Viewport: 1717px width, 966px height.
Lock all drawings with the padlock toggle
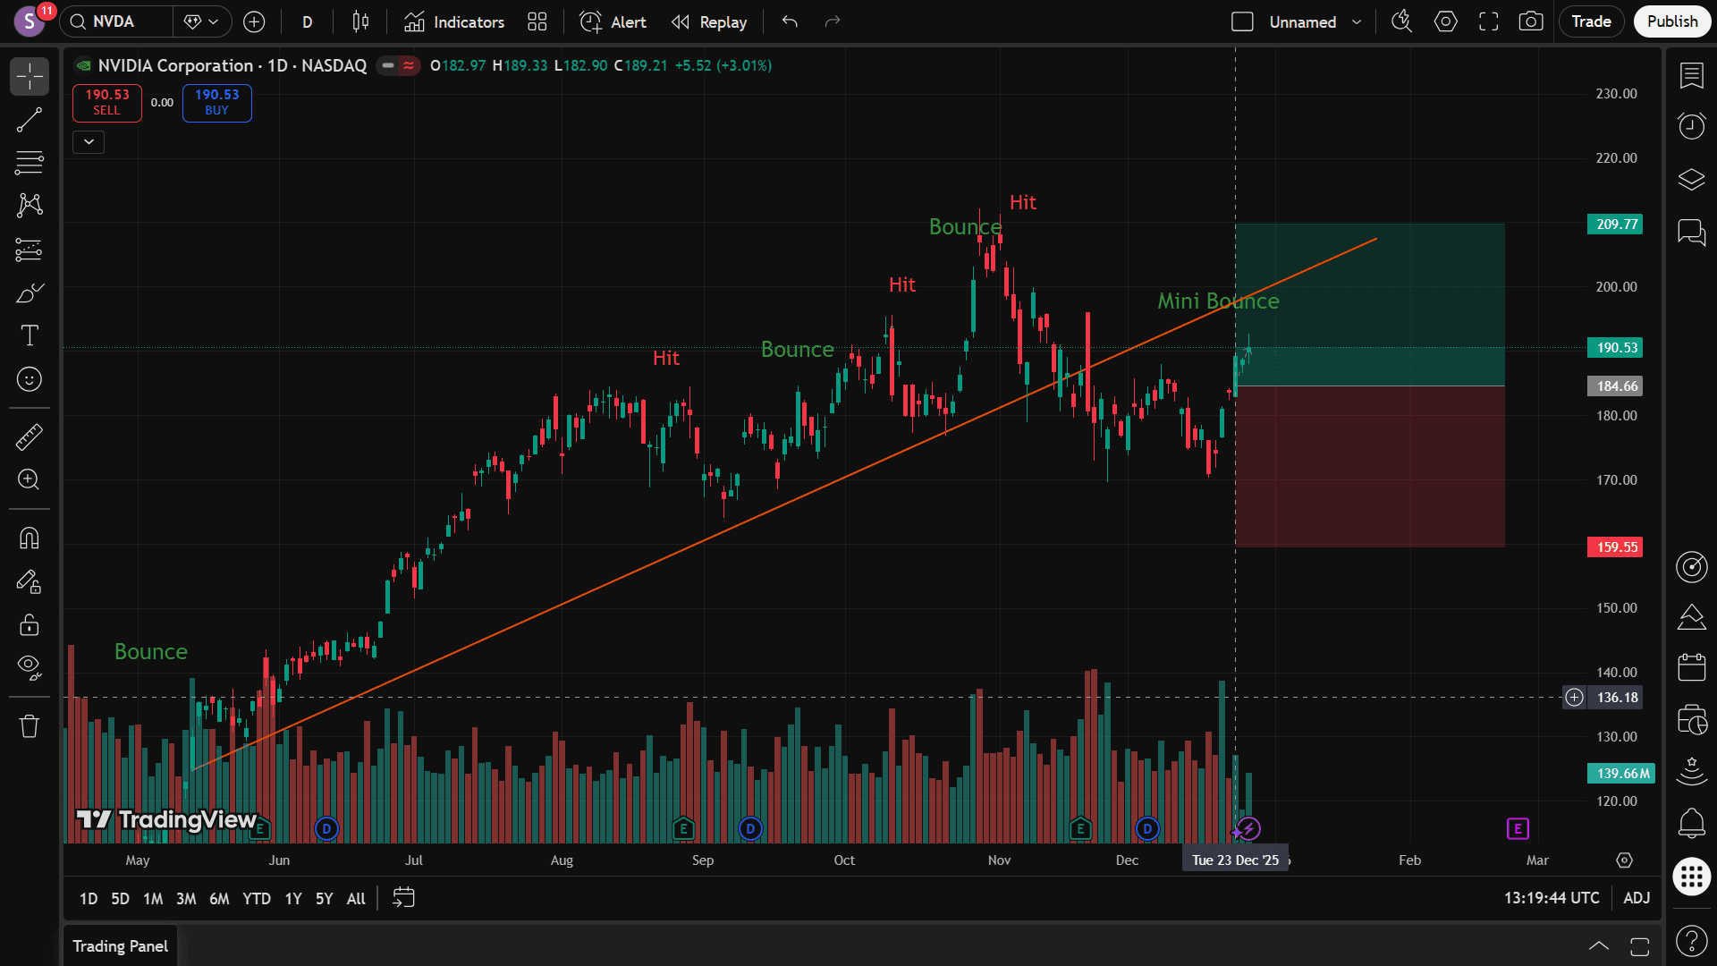pyautogui.click(x=30, y=625)
